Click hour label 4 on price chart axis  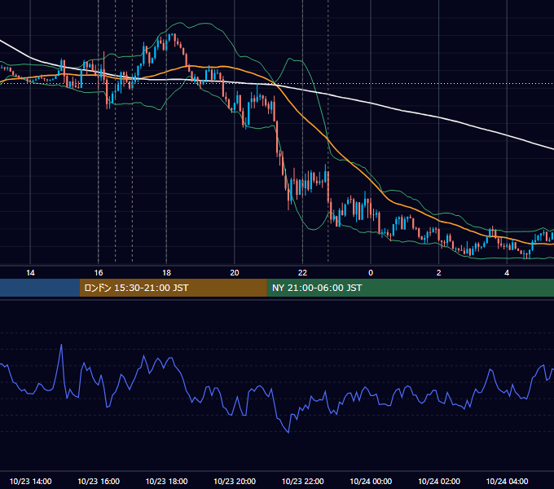click(x=507, y=273)
